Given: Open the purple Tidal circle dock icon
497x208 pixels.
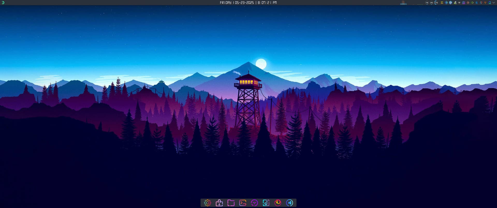Looking at the screenshot, I should (254, 203).
